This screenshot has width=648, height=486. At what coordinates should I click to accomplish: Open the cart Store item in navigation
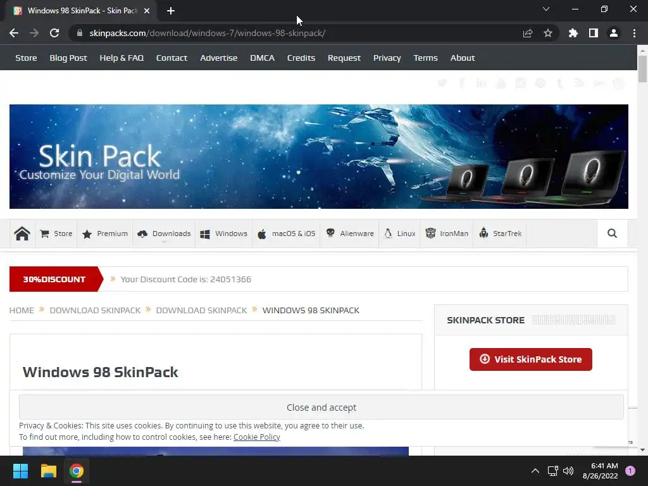(56, 234)
